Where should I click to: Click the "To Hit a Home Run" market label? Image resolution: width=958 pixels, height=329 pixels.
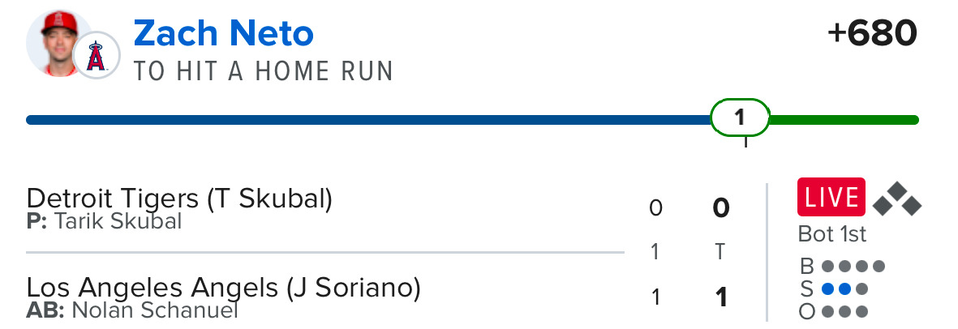pyautogui.click(x=263, y=71)
